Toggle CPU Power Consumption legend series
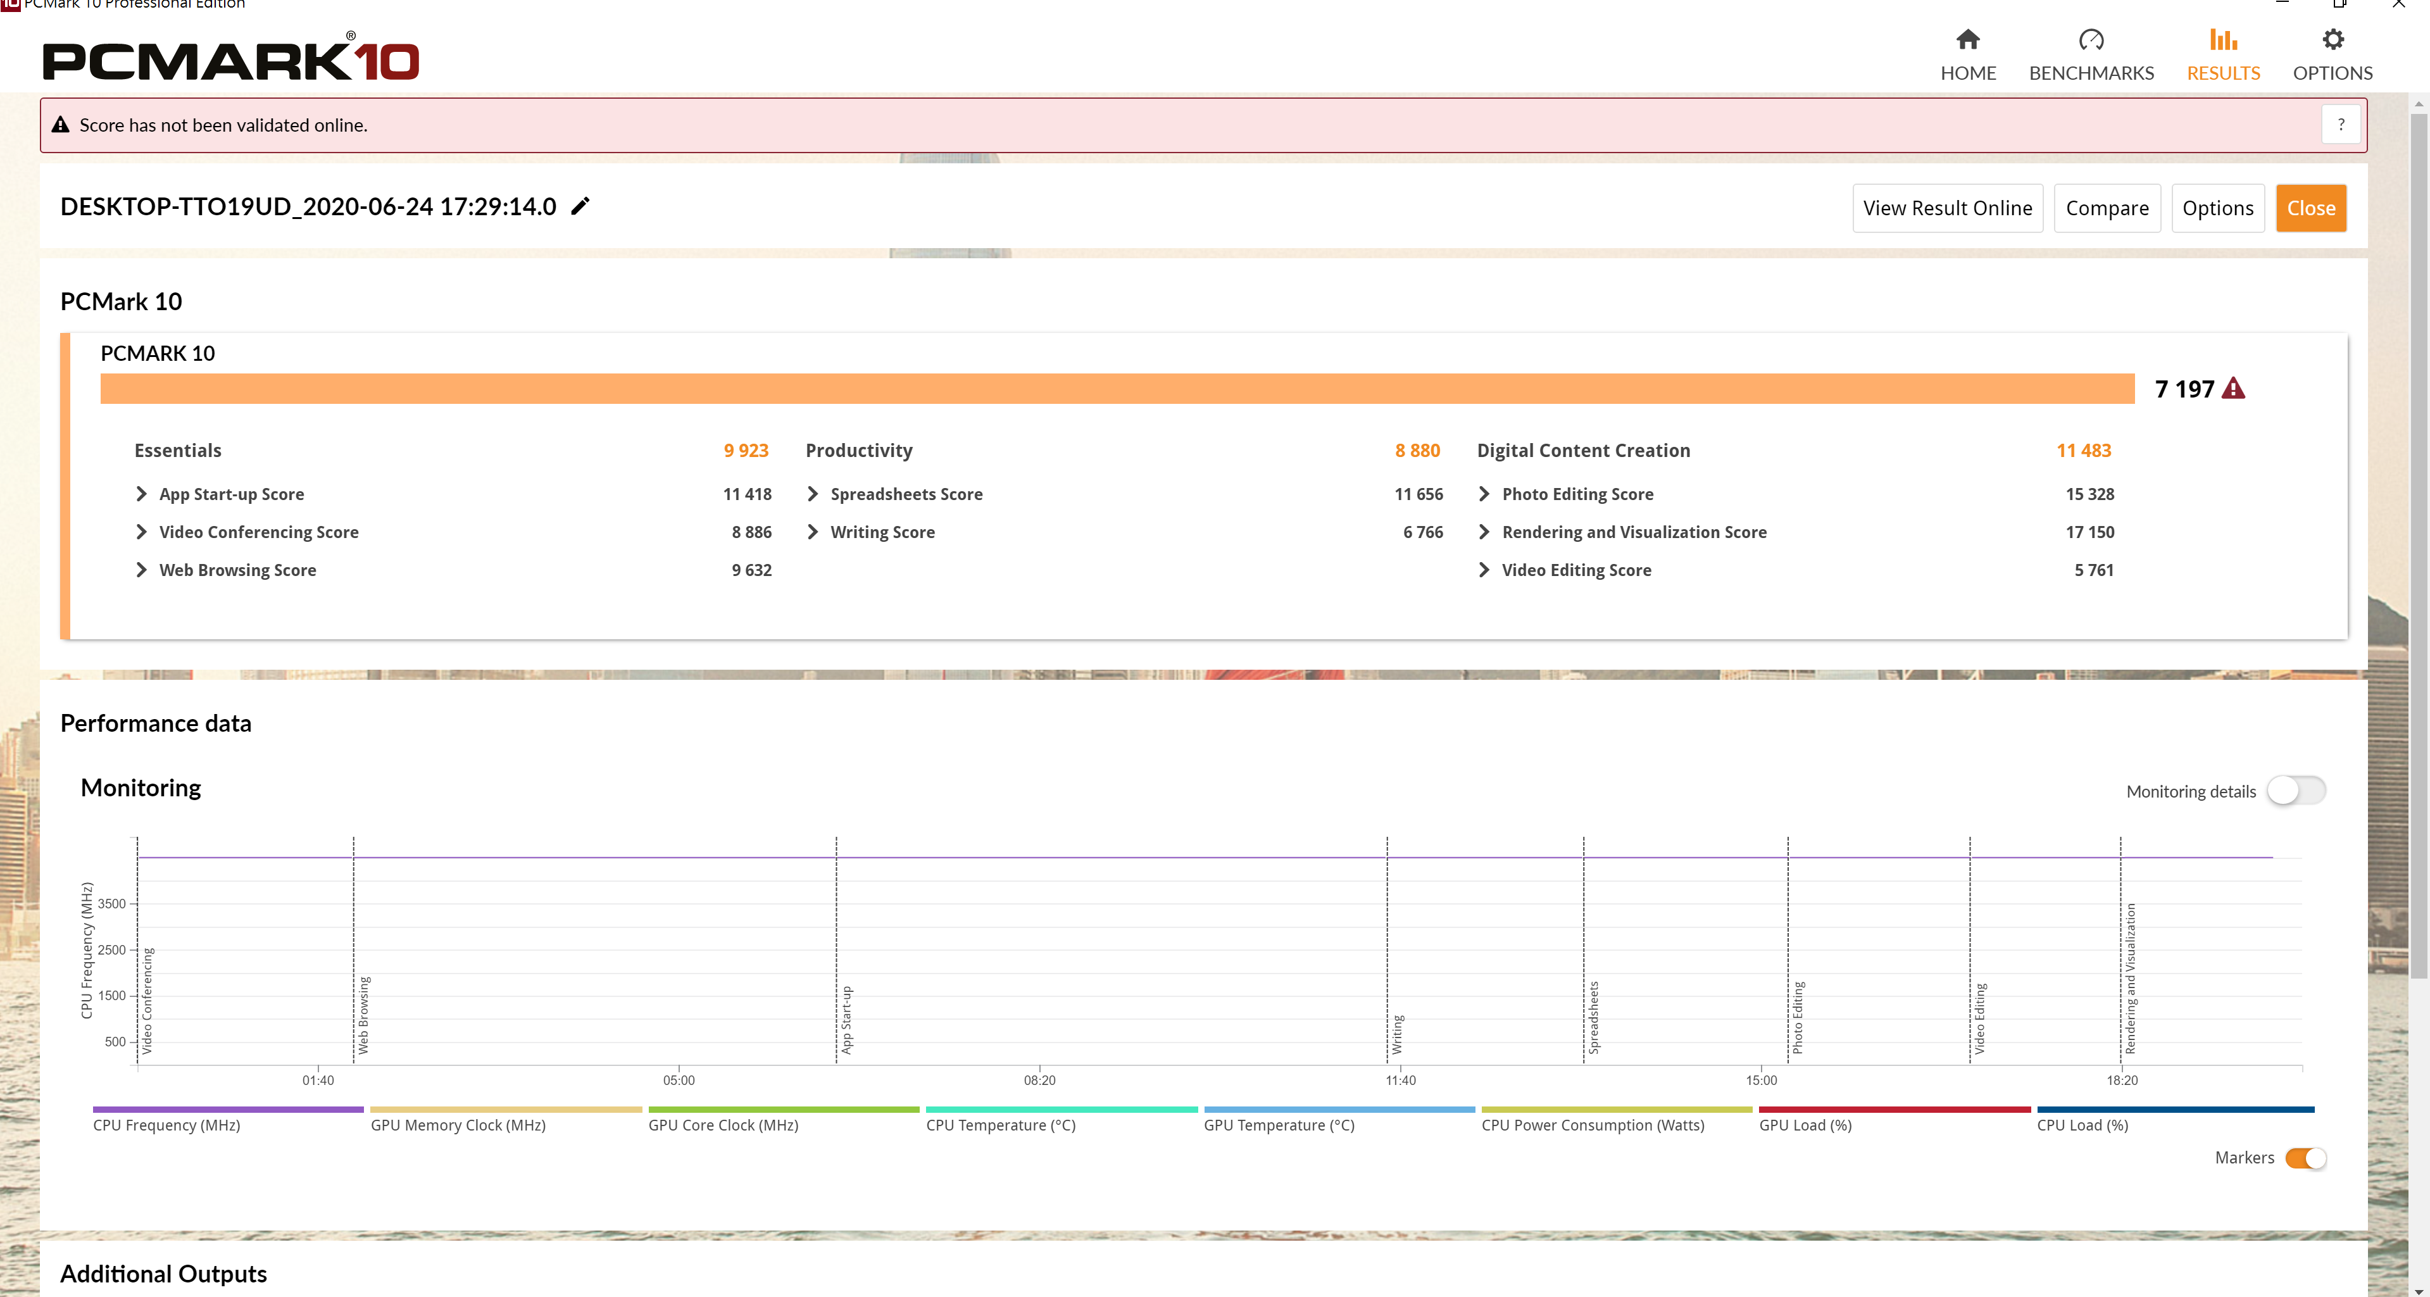The image size is (2430, 1297). (1617, 1120)
